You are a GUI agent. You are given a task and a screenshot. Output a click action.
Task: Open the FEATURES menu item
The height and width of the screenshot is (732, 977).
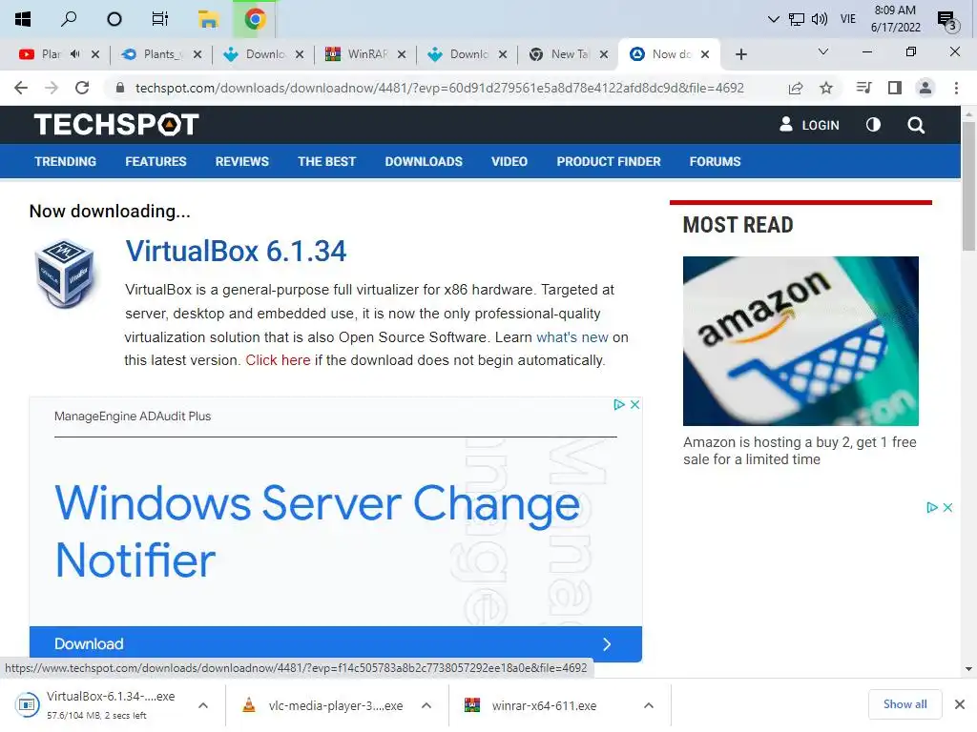pyautogui.click(x=156, y=161)
